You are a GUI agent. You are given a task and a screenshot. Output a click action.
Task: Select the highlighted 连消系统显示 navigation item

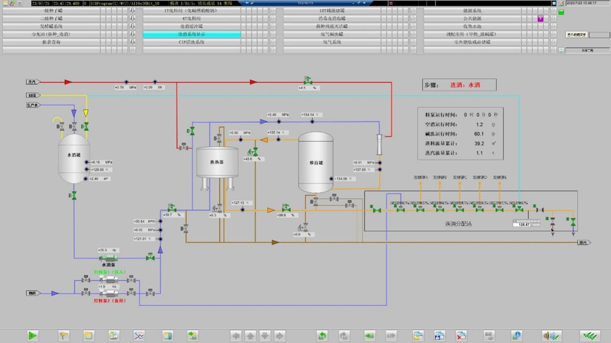[192, 35]
